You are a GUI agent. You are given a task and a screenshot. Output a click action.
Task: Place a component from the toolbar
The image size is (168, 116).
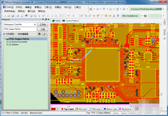(118, 16)
